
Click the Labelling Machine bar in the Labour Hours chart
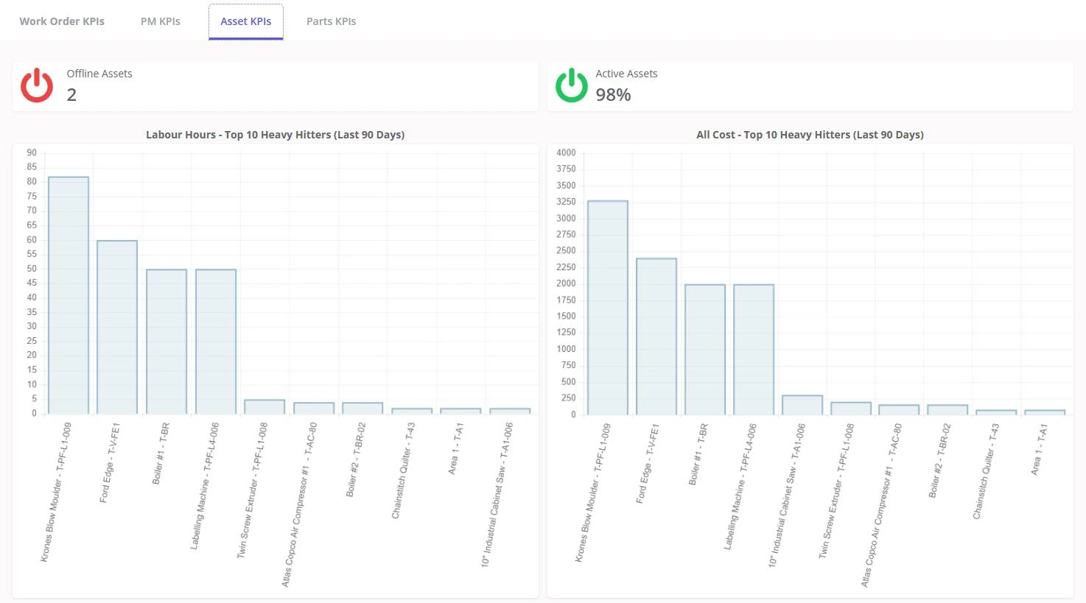point(216,342)
